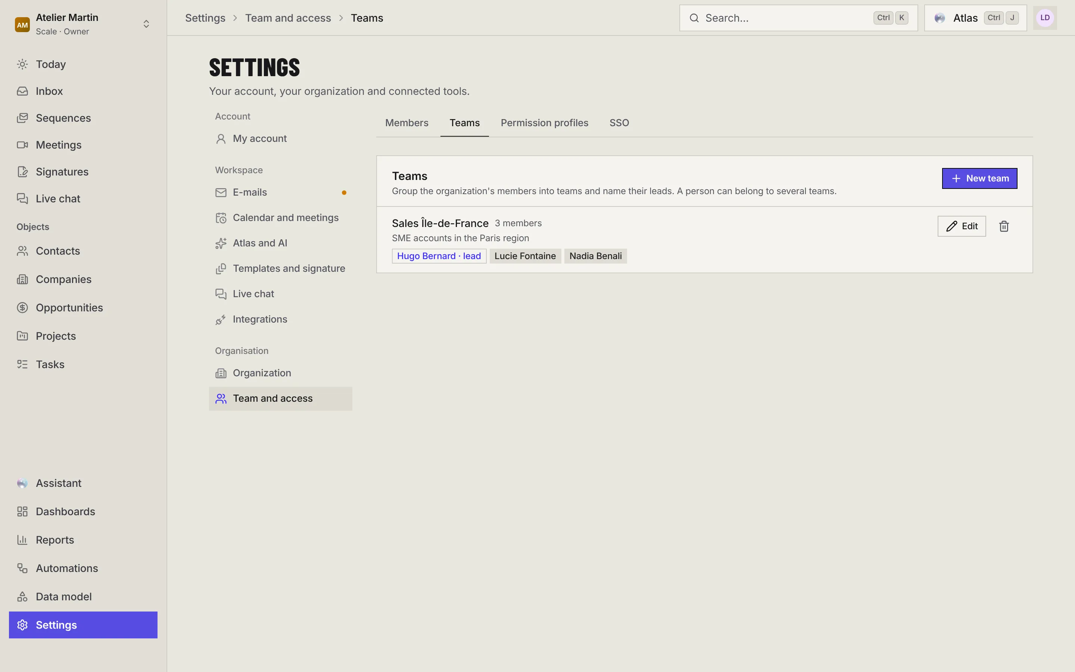Open Opportunities dollar icon
The image size is (1075, 672).
pos(22,308)
